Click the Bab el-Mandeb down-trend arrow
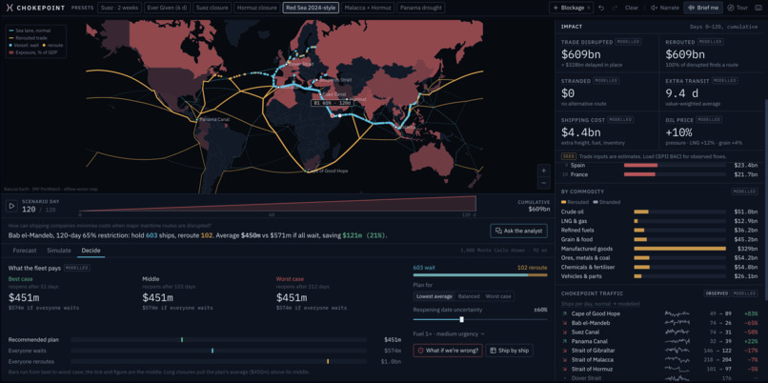768x383 pixels. pyautogui.click(x=565, y=323)
